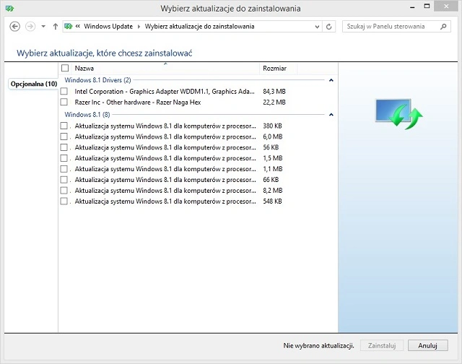Refresh the page using the refresh icon
Viewport: 462px width, 364px height.
coord(329,26)
